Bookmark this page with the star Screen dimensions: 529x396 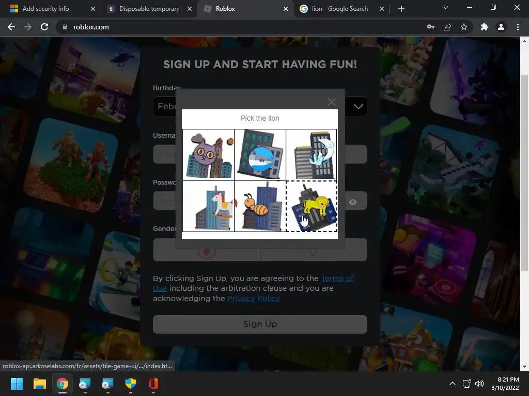pos(464,27)
